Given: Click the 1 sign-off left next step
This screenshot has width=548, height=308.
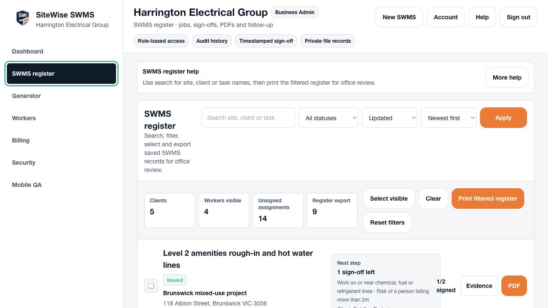Looking at the screenshot, I should 356,272.
